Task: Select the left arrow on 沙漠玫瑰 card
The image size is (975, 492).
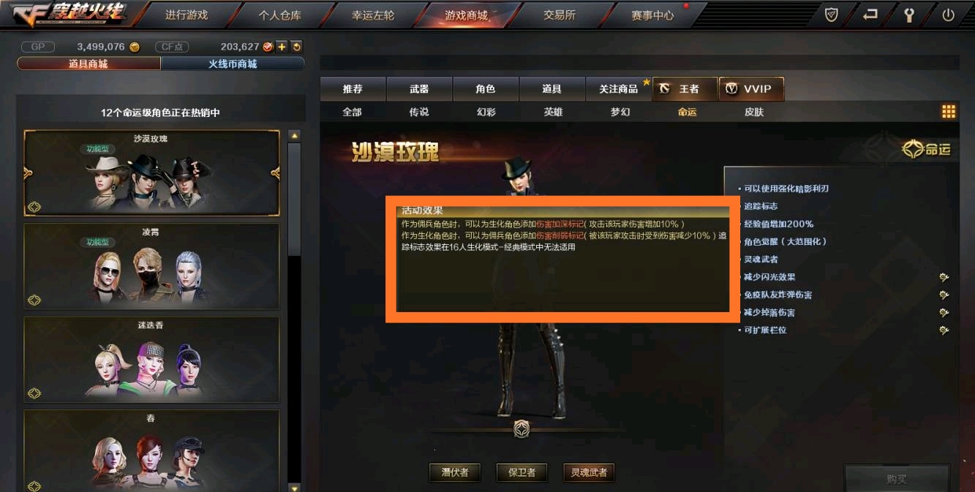Action: click(28, 173)
